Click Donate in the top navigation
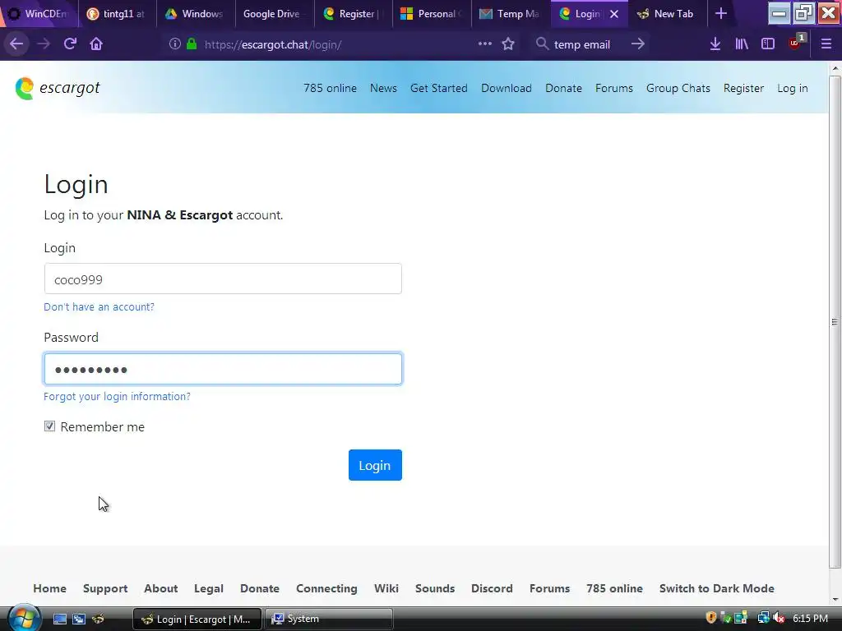842x631 pixels. point(563,88)
